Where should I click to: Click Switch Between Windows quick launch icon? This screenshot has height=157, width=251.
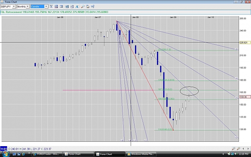click(19, 154)
